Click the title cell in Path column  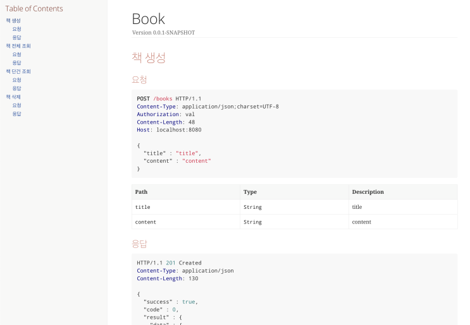[186, 207]
